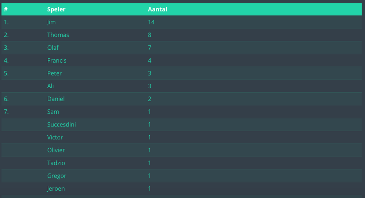Select player name Thomas
The height and width of the screenshot is (198, 365).
58,35
